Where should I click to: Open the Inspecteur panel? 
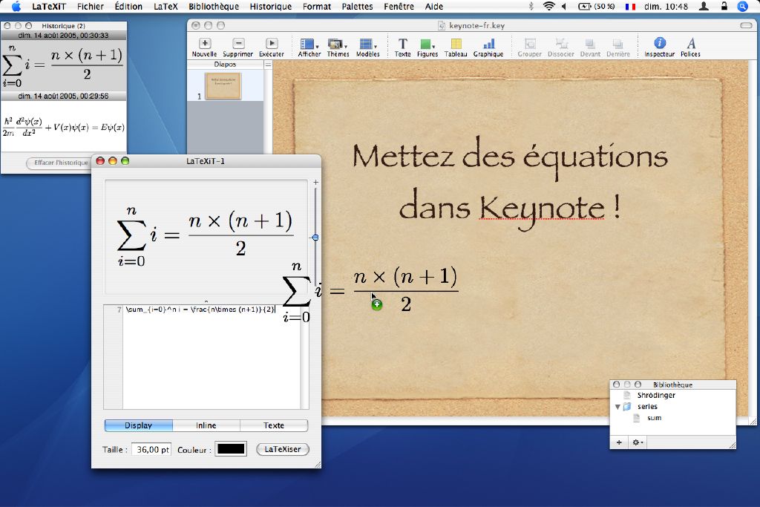pyautogui.click(x=660, y=43)
